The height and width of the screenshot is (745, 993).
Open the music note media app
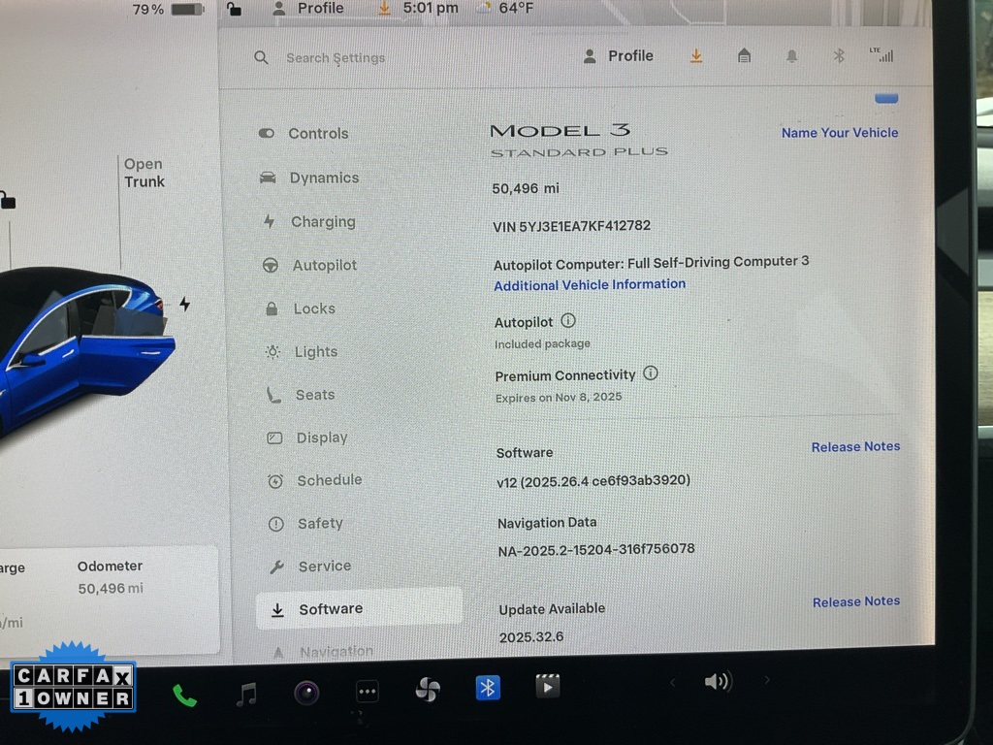[x=247, y=693]
